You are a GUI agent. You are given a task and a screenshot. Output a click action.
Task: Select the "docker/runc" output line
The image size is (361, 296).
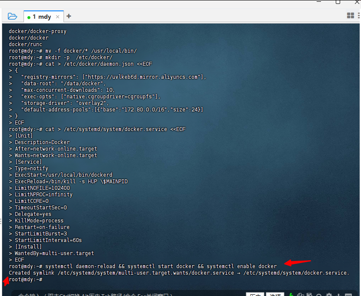(25, 44)
